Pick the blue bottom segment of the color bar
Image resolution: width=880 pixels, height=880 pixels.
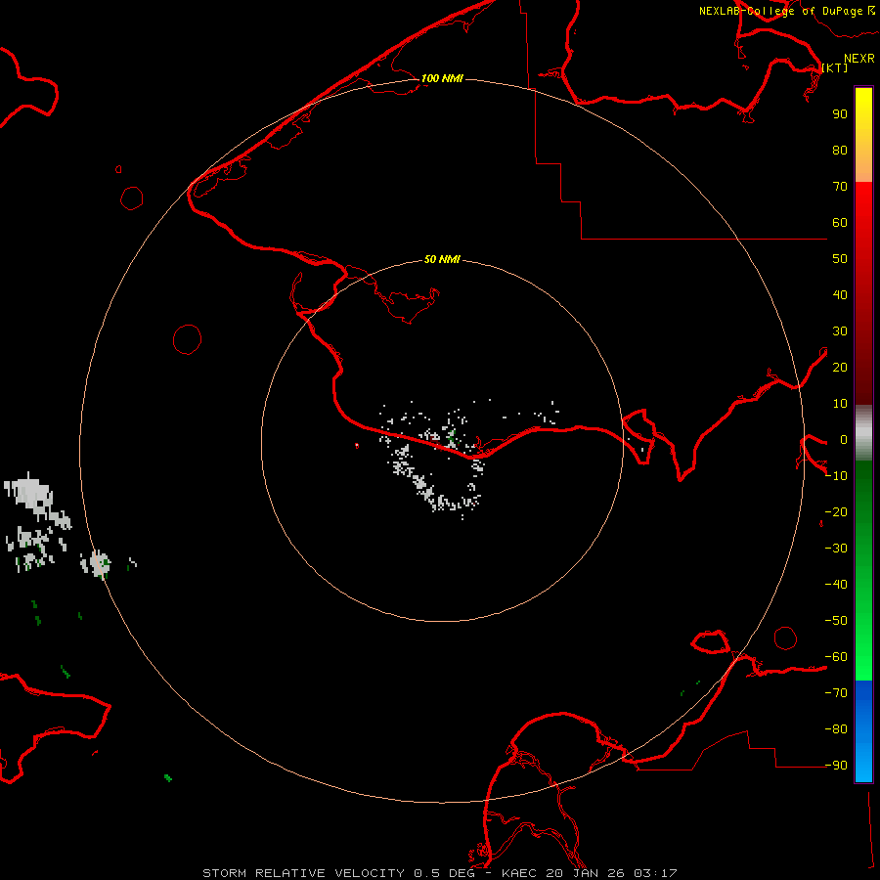[x=863, y=731]
